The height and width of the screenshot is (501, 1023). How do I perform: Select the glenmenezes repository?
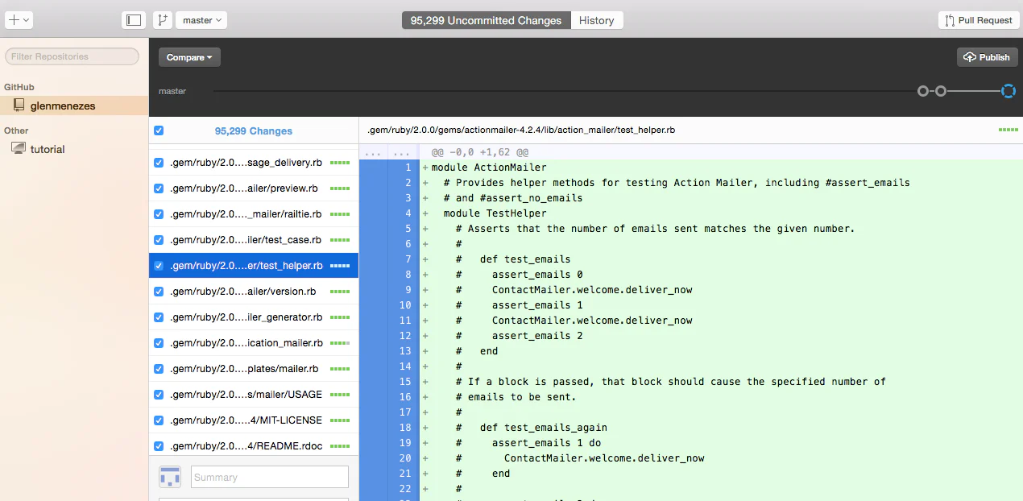(74, 106)
